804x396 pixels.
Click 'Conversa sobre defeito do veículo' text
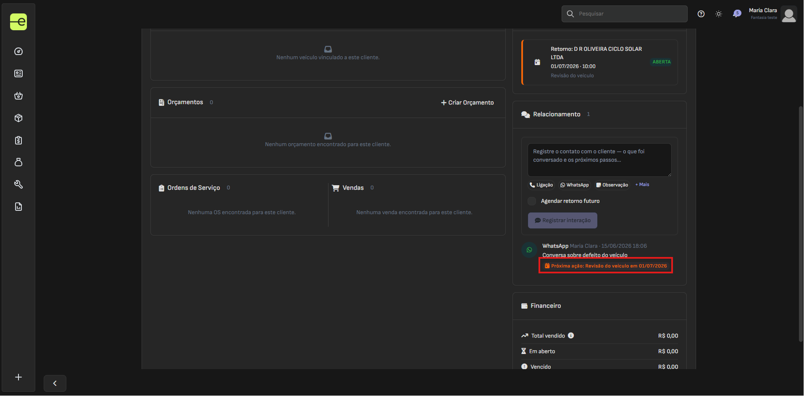click(585, 255)
